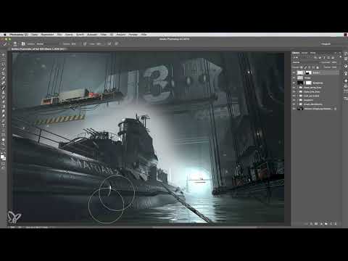This screenshot has width=348, height=261.
Task: Select the History Brush tool
Action: [3, 97]
